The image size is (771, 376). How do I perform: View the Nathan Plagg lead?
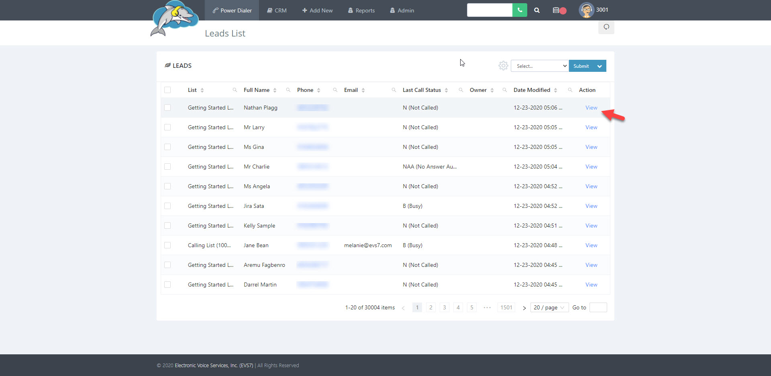pos(591,108)
